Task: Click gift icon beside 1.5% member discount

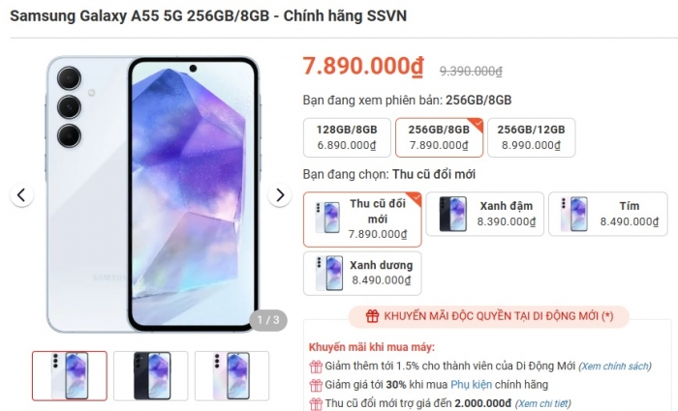Action: click(316, 367)
